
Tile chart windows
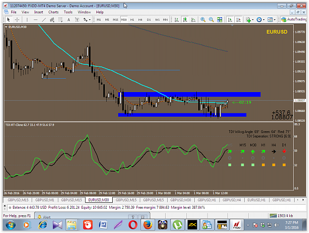pyautogui.click(x=220, y=19)
